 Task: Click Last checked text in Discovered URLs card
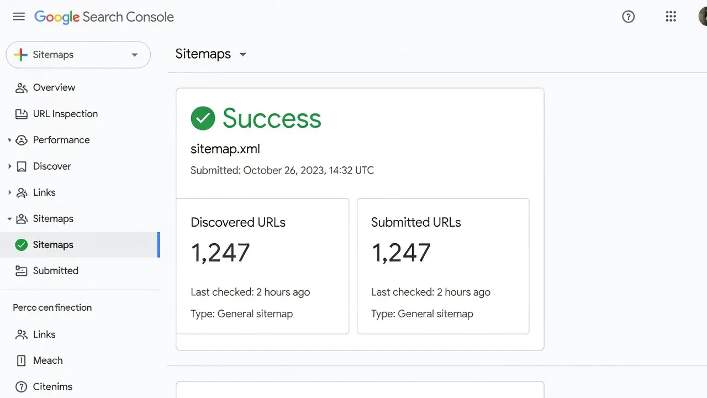point(250,292)
